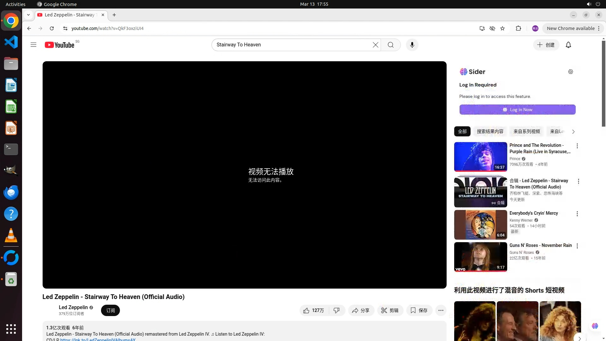Click the Log in Now button
The image size is (606, 341).
517,110
